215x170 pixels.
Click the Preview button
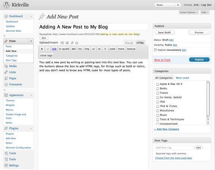tap(199, 33)
